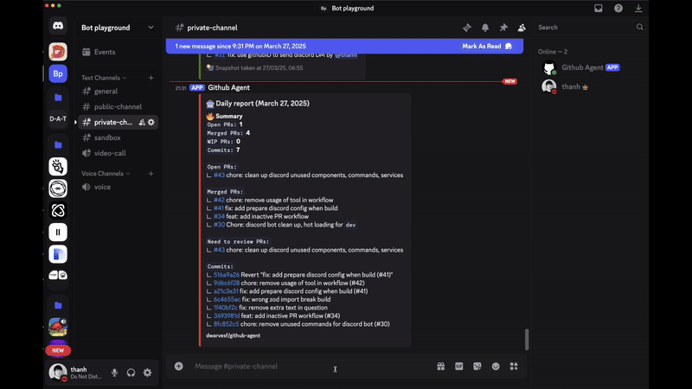Create invite for private-channel
This screenshot has height=389, width=692.
click(142, 122)
